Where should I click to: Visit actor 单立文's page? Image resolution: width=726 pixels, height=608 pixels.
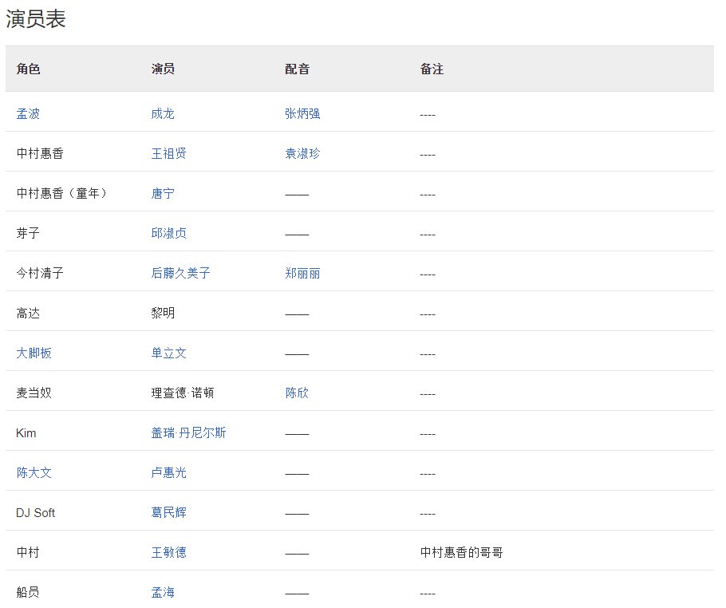tap(169, 353)
